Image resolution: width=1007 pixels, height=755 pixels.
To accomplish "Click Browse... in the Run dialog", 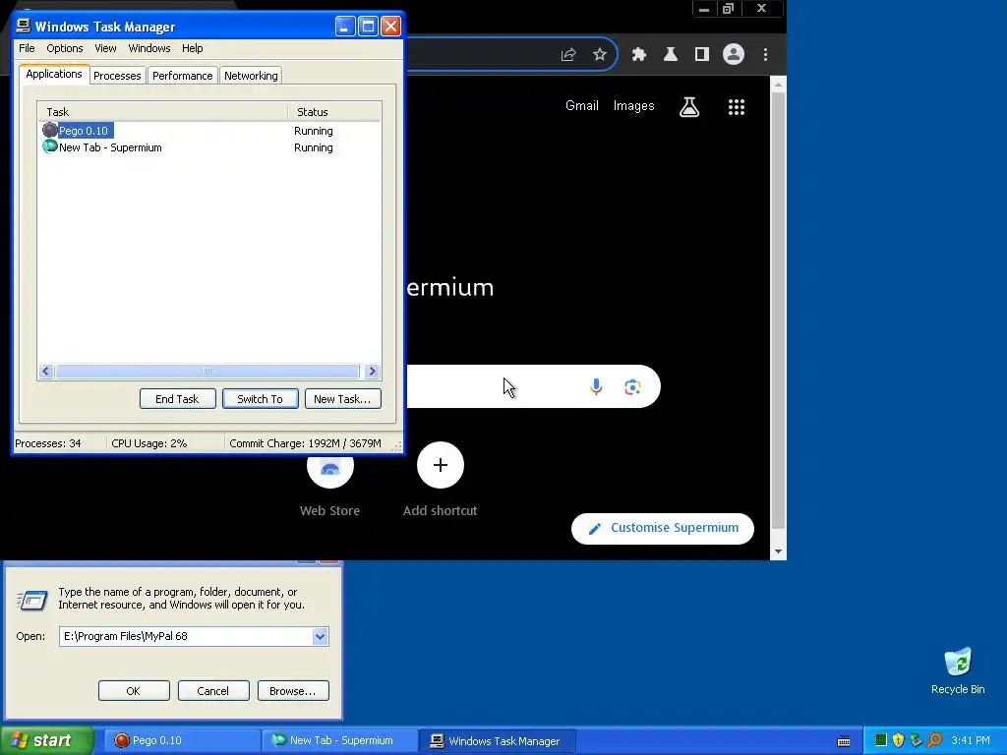I will tap(293, 691).
